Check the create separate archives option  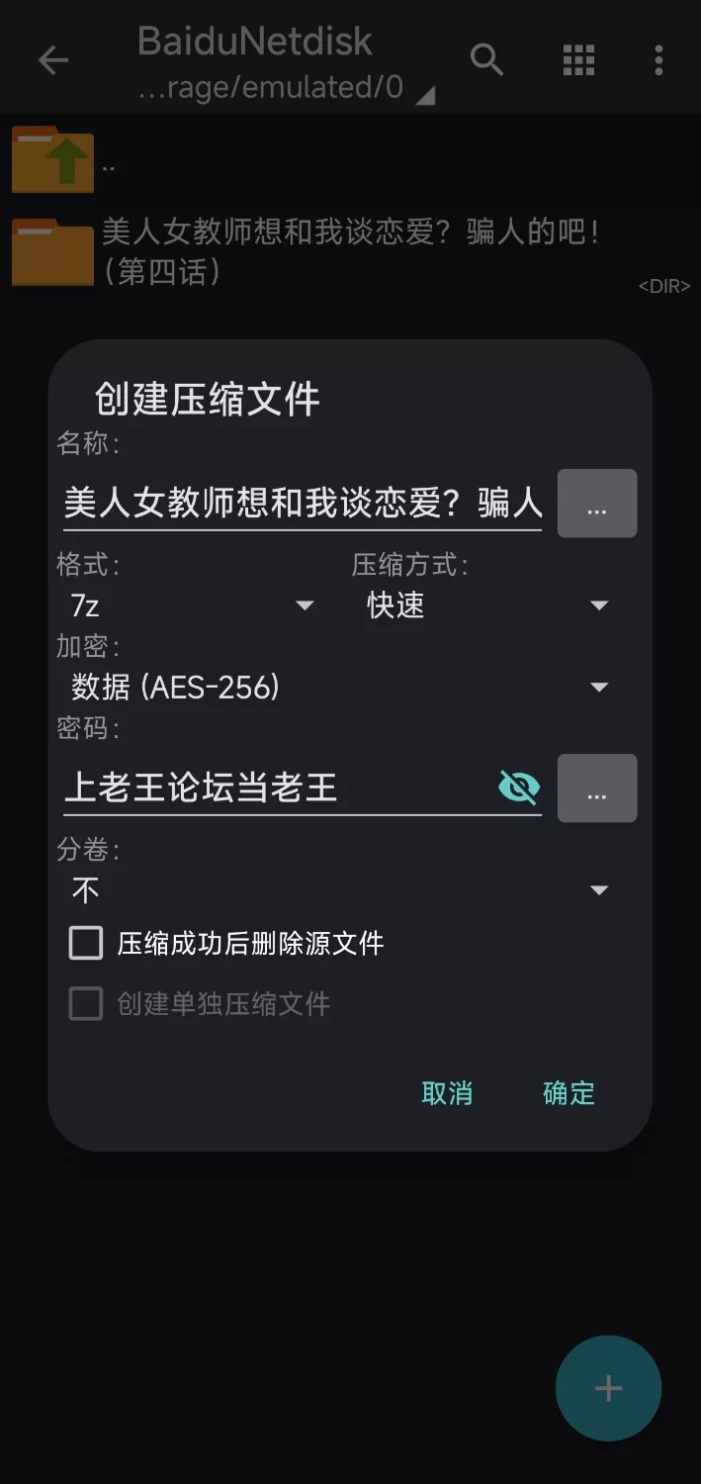85,1004
